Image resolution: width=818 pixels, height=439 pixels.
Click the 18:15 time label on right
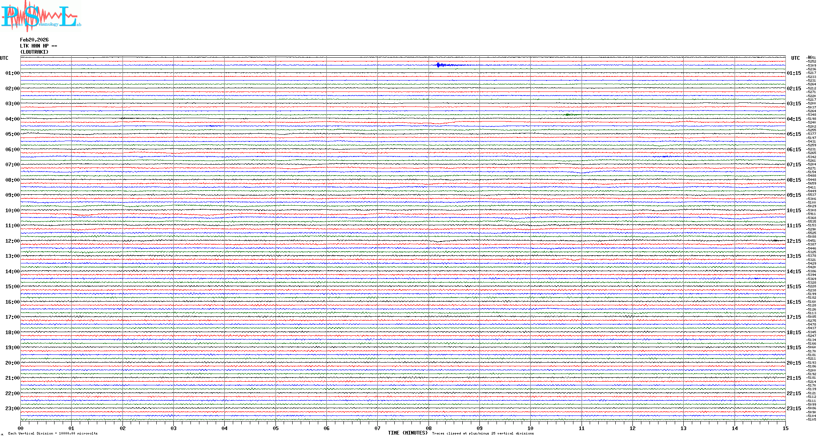click(794, 333)
